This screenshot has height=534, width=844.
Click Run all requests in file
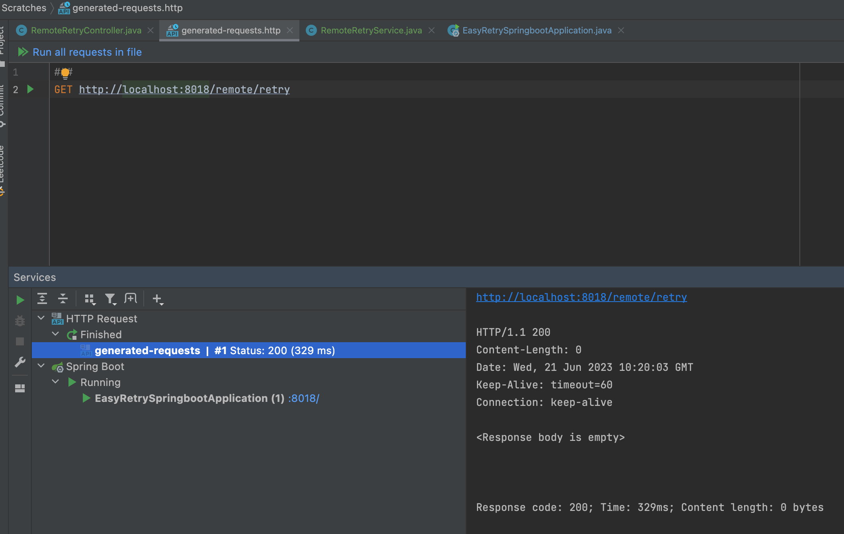tap(87, 52)
